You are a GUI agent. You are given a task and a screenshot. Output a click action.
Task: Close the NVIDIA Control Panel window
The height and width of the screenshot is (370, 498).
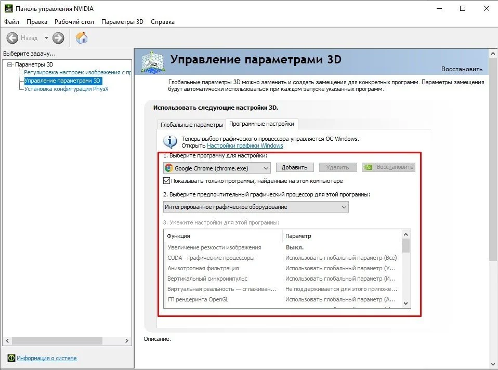(486, 9)
